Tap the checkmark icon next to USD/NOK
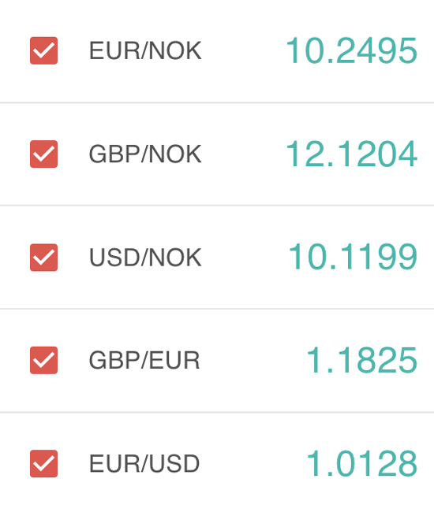The width and height of the screenshot is (434, 512). [x=44, y=258]
